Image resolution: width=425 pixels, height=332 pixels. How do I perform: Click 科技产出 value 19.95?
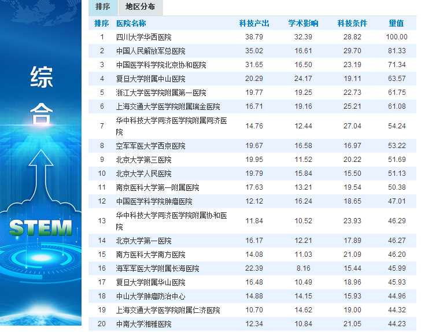pos(254,160)
